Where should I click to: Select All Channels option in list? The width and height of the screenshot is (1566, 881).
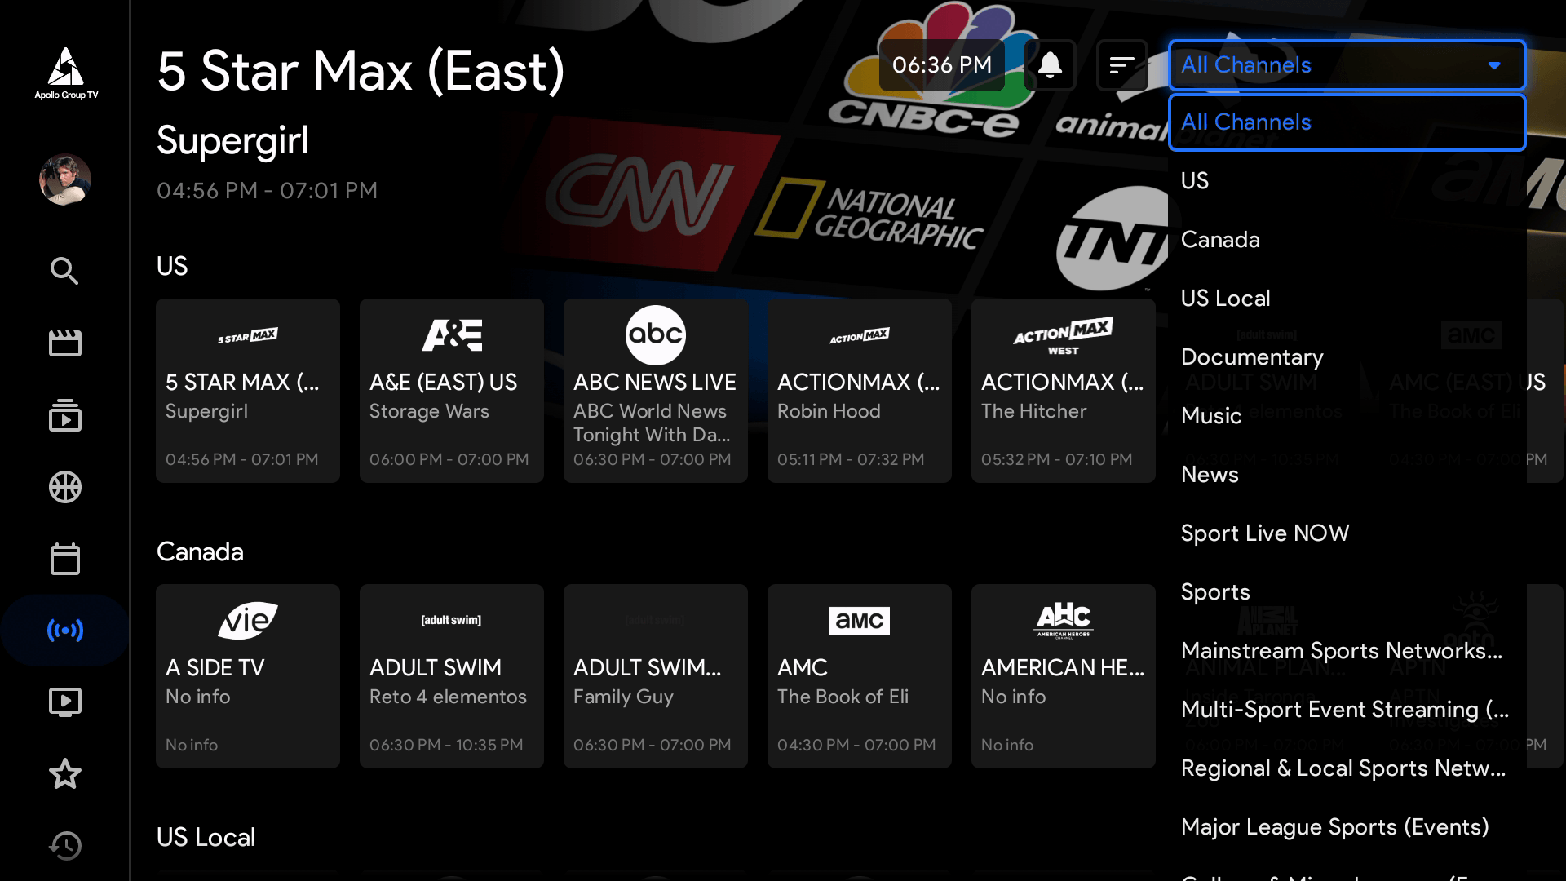pyautogui.click(x=1347, y=122)
